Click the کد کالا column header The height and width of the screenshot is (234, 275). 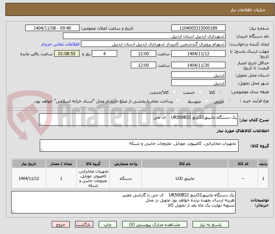click(243, 164)
